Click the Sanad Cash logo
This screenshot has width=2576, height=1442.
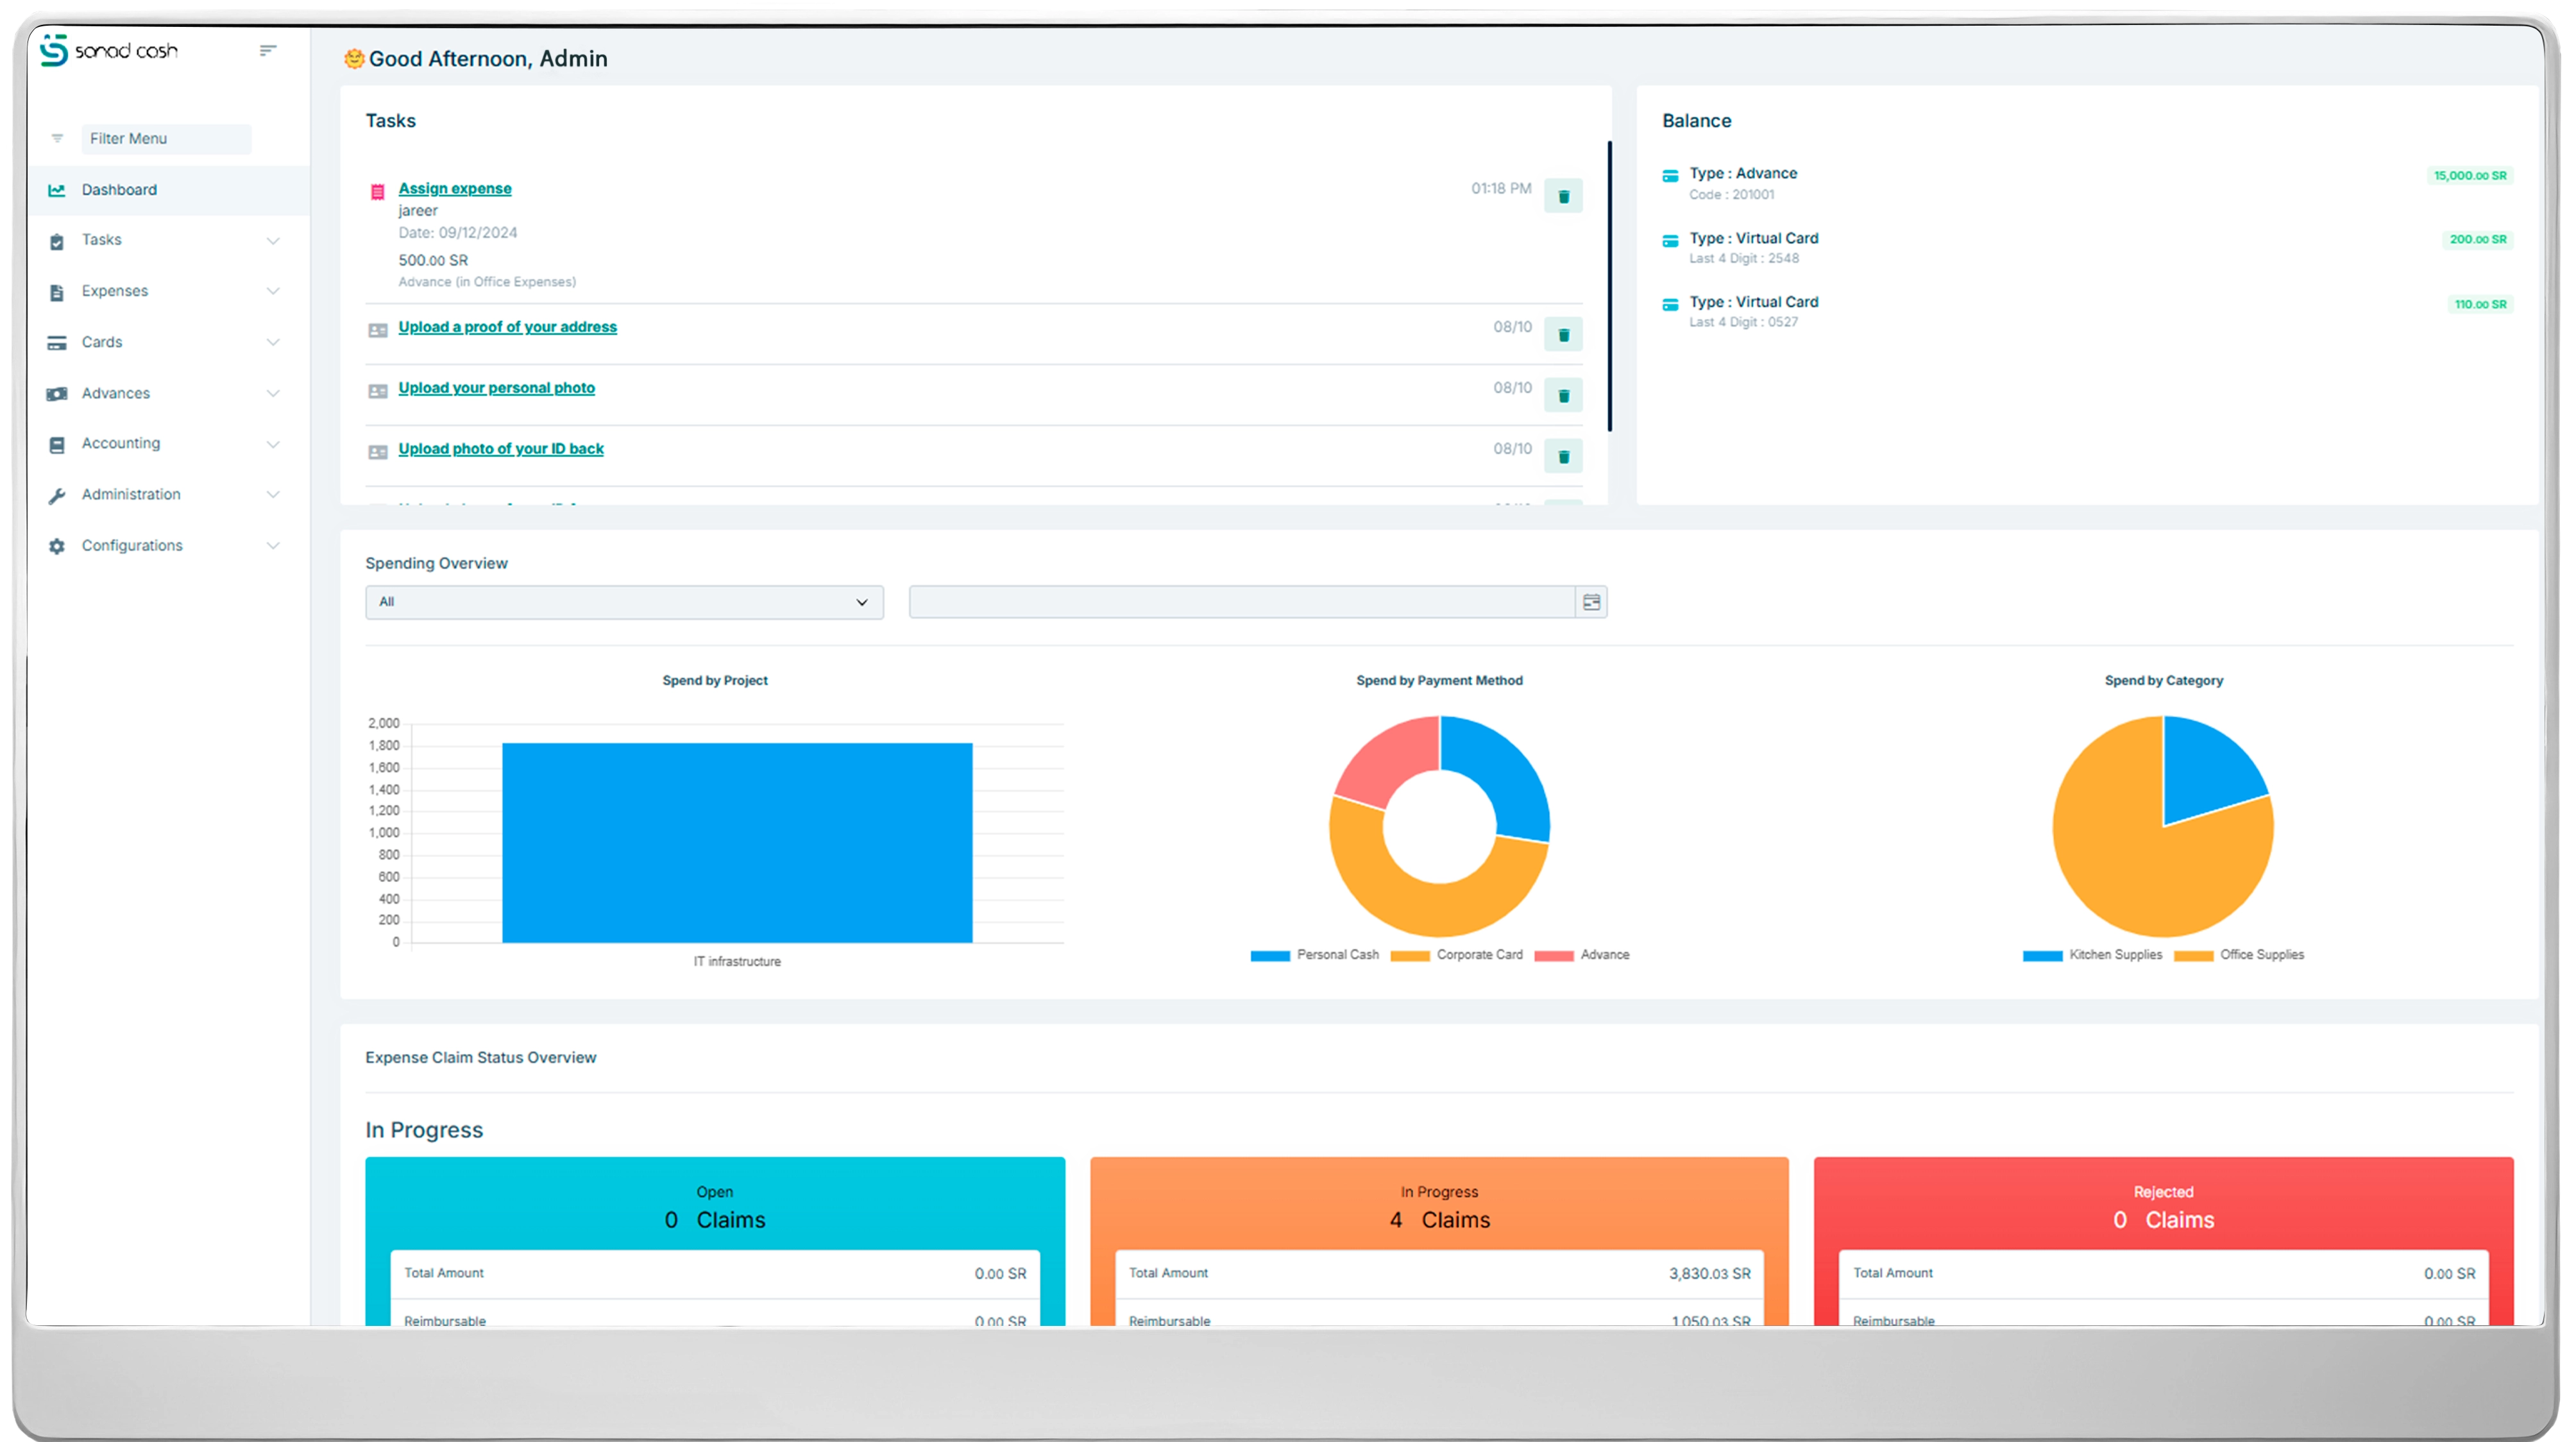[109, 50]
